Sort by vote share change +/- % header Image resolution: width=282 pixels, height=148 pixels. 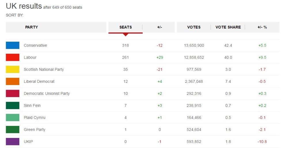coord(262,27)
